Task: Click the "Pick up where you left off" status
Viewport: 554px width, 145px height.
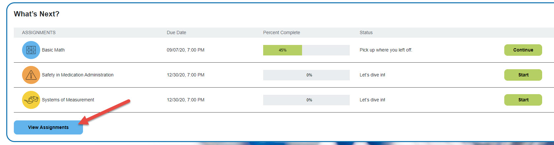Action: coord(386,50)
